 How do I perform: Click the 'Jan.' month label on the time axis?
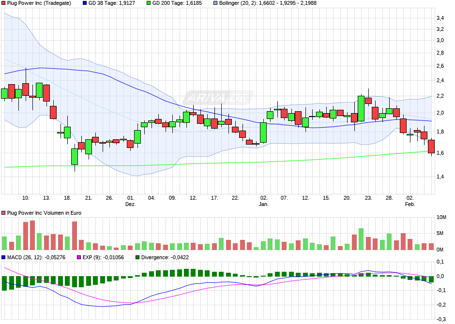tap(264, 204)
